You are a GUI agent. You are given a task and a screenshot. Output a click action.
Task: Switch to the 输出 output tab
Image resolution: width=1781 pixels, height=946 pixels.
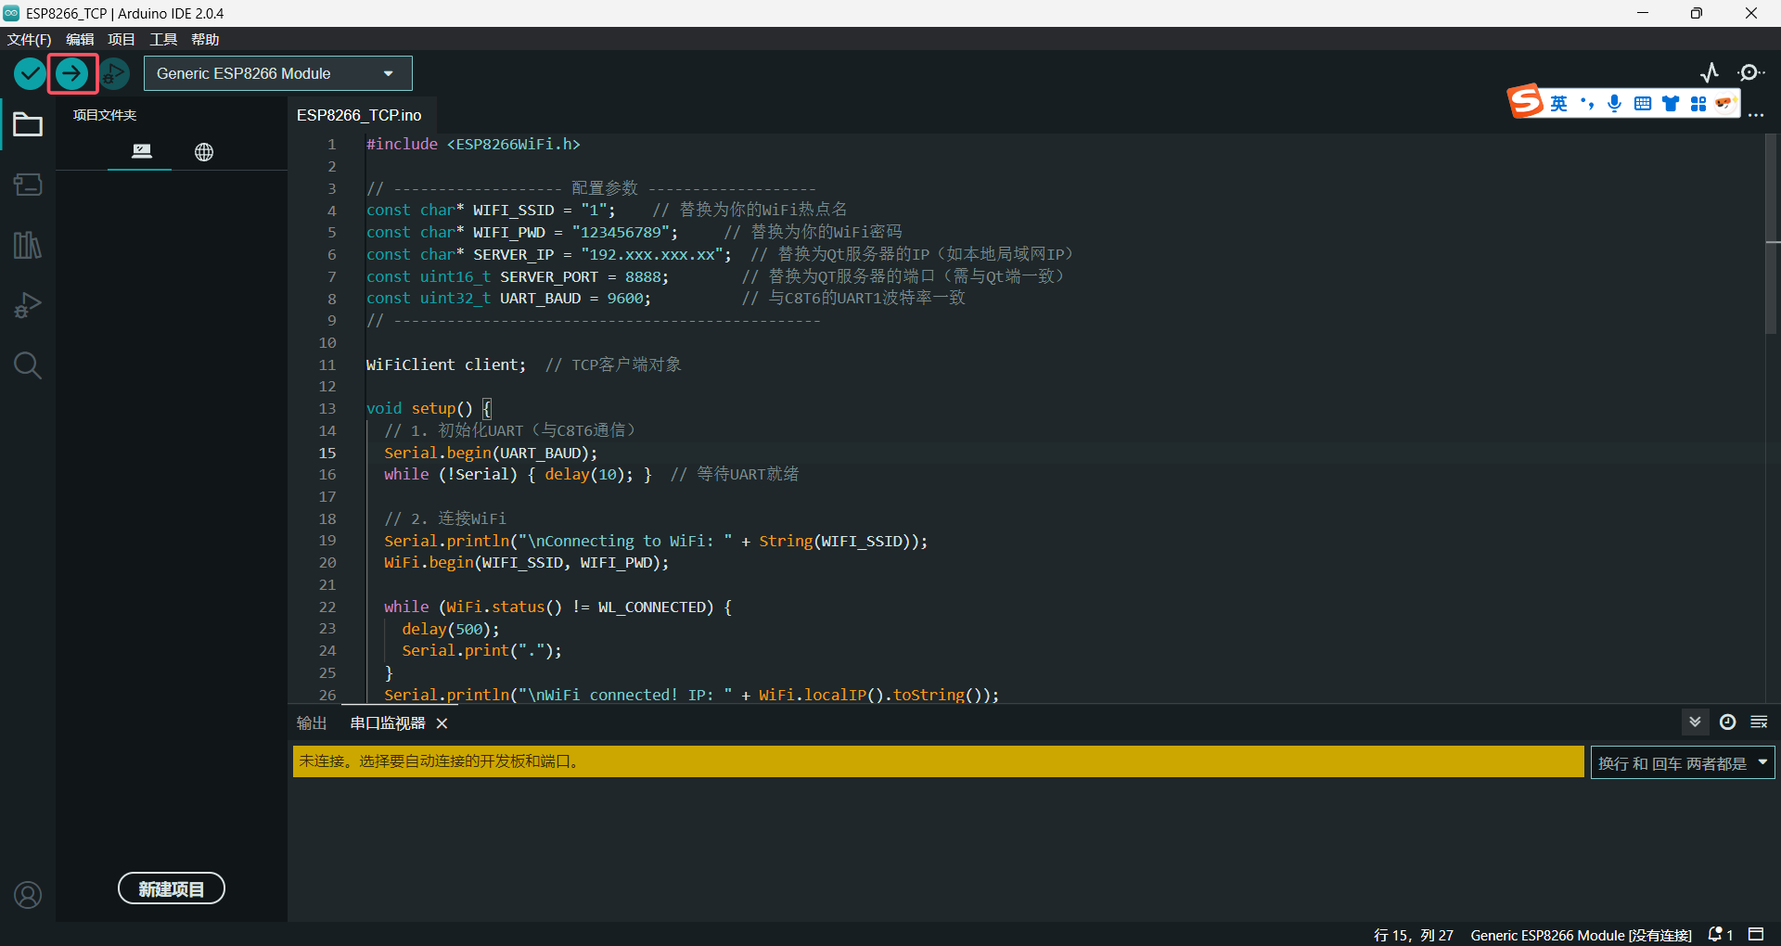coord(312,722)
